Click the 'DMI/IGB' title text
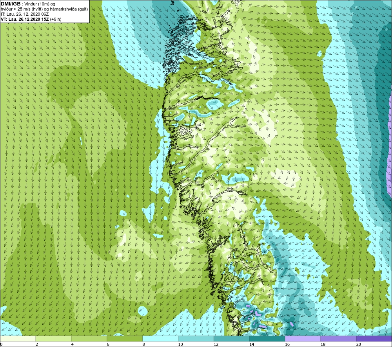This screenshot has height=347, width=392. click(x=11, y=4)
